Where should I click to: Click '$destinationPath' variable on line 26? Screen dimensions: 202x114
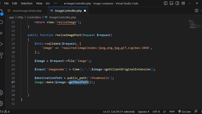(48, 78)
